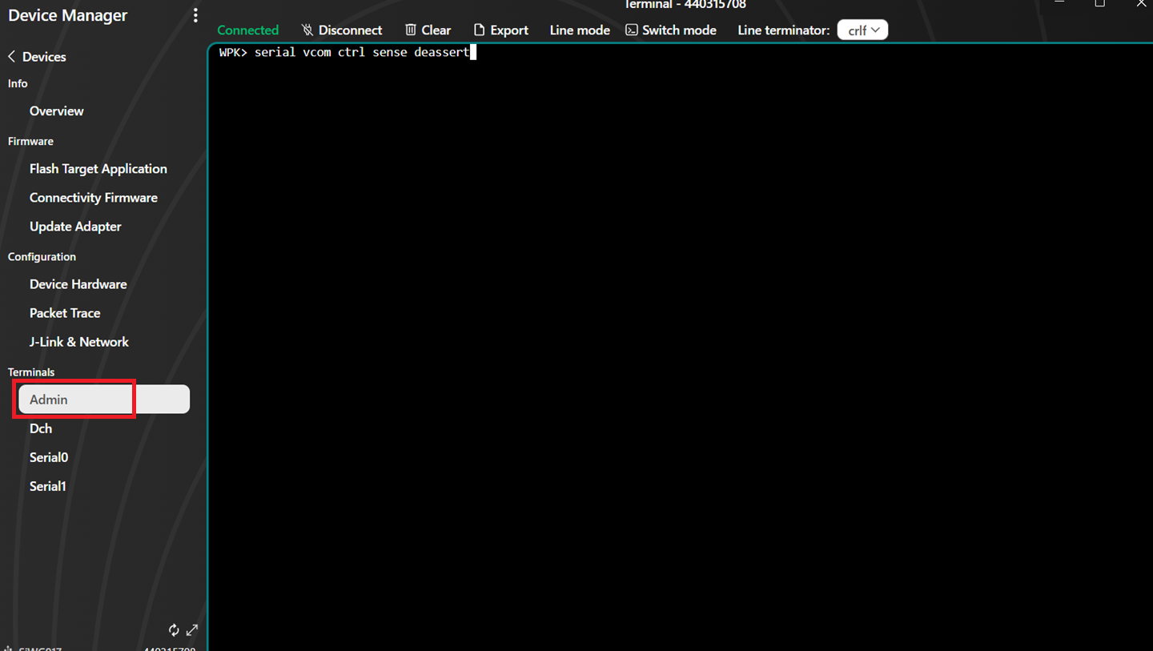Expand the sidebar with diagonal arrows icon
Viewport: 1153px width, 651px height.
pos(192,630)
